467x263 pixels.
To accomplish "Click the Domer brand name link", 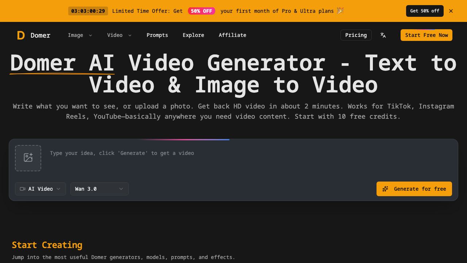I will point(40,35).
